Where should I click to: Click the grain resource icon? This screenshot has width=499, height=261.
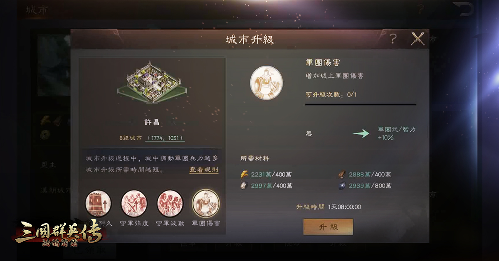point(245,175)
